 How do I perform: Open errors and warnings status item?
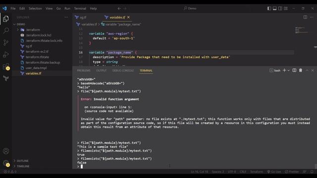(10, 172)
